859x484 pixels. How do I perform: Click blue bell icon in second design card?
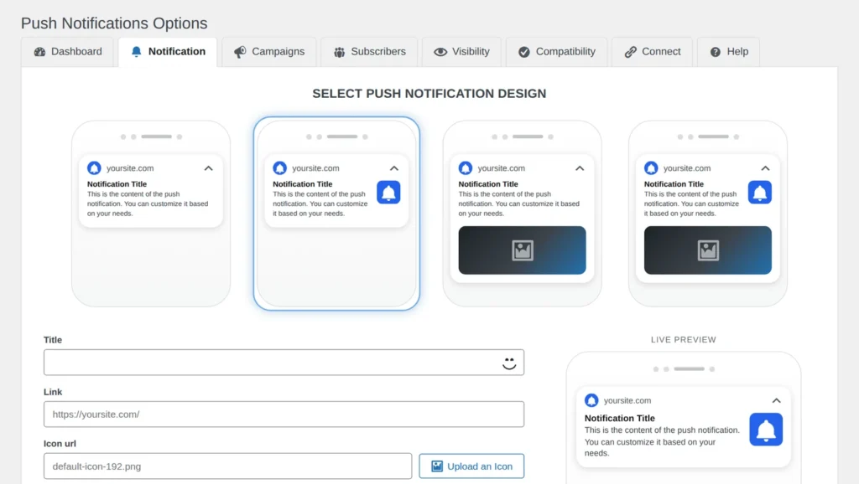[388, 192]
